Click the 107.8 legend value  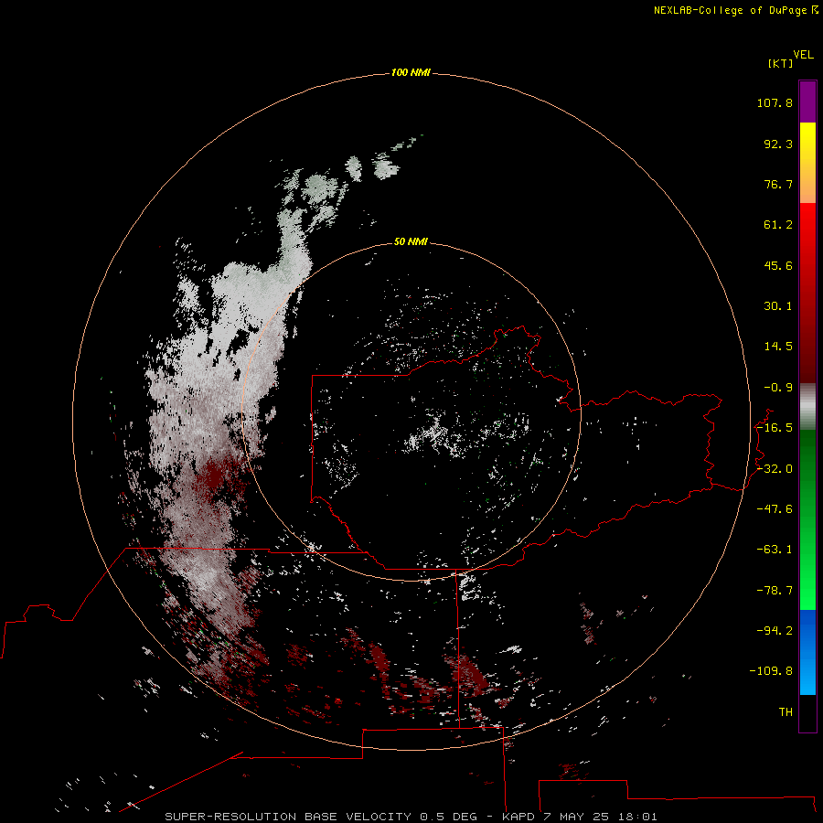coord(775,102)
